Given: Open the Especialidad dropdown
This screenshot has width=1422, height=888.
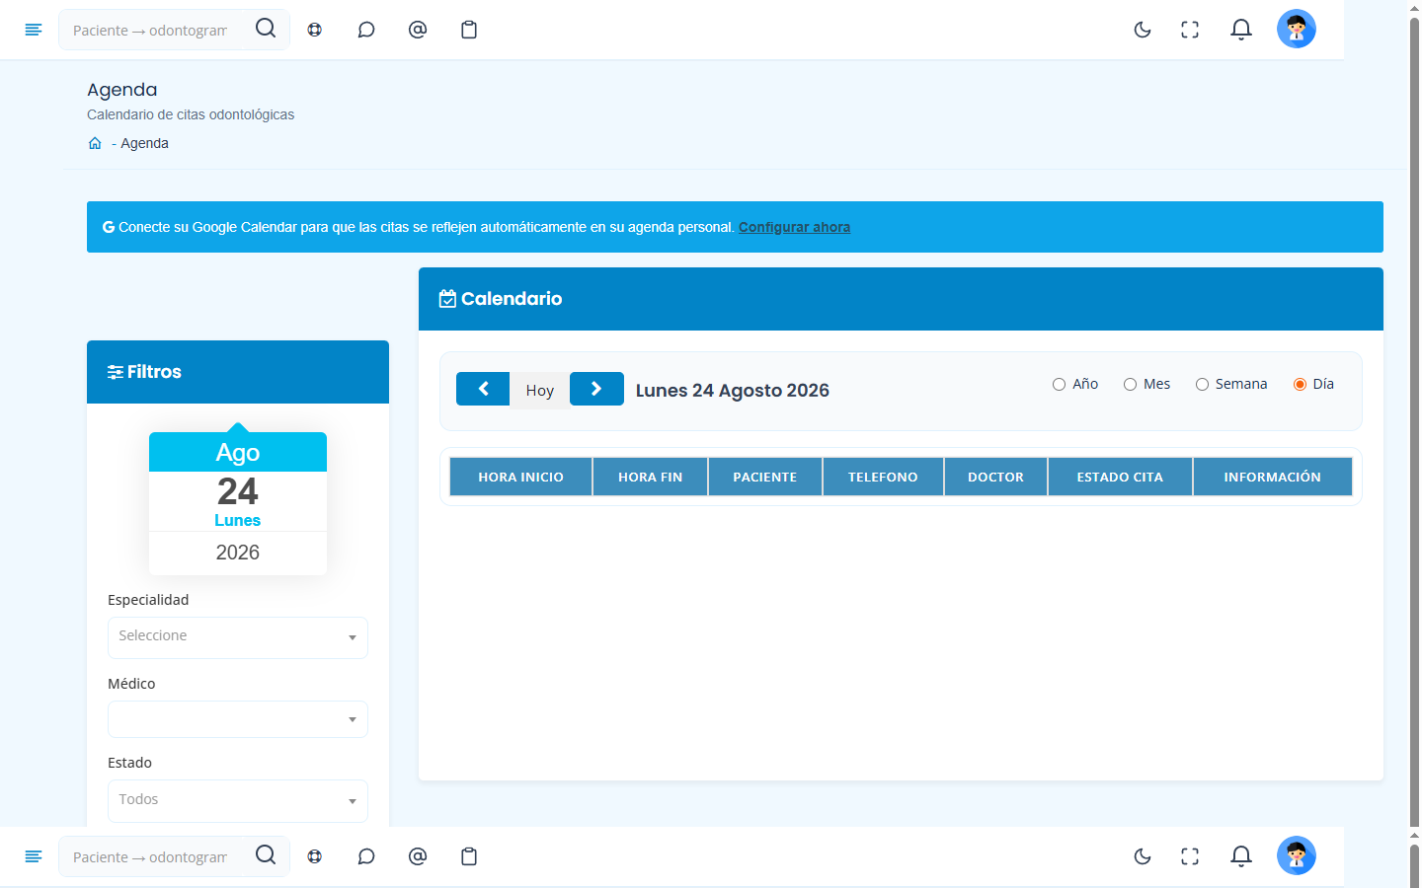Looking at the screenshot, I should click(x=238, y=637).
